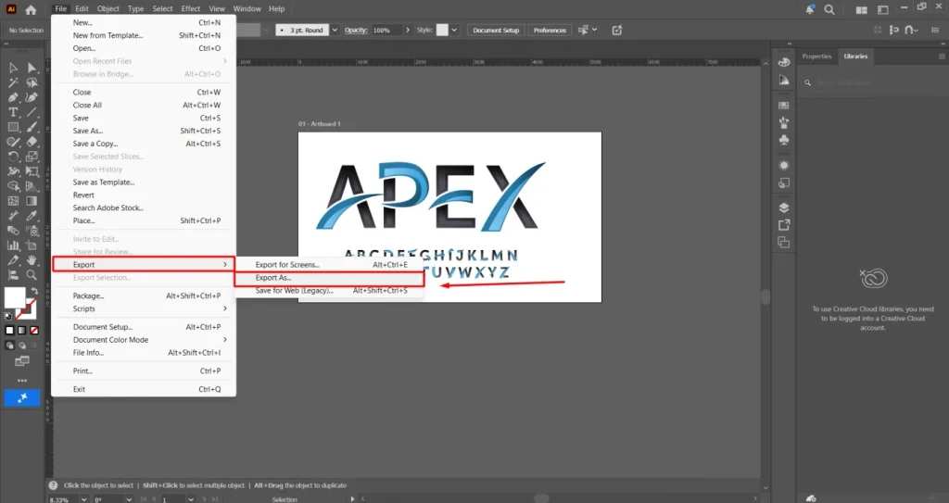This screenshot has height=503, width=949.
Task: Set paint mode to Gradient
Action: pyautogui.click(x=22, y=331)
